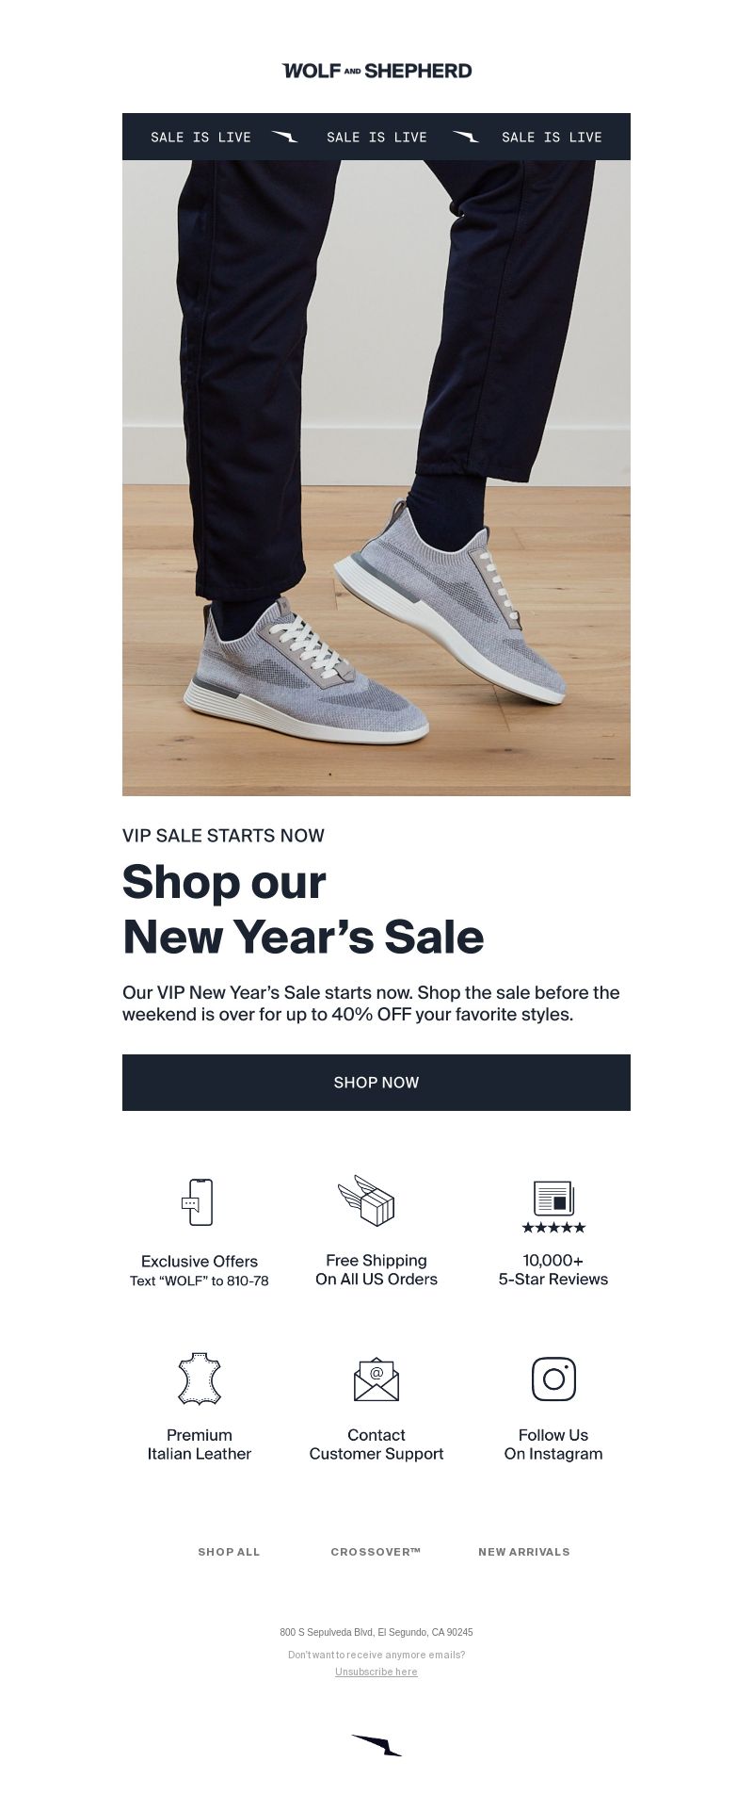Open the CROSSOVER™ footer link
753x1811 pixels.
376,1552
